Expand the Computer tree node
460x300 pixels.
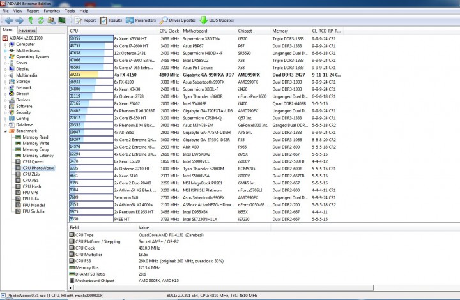pos(5,45)
